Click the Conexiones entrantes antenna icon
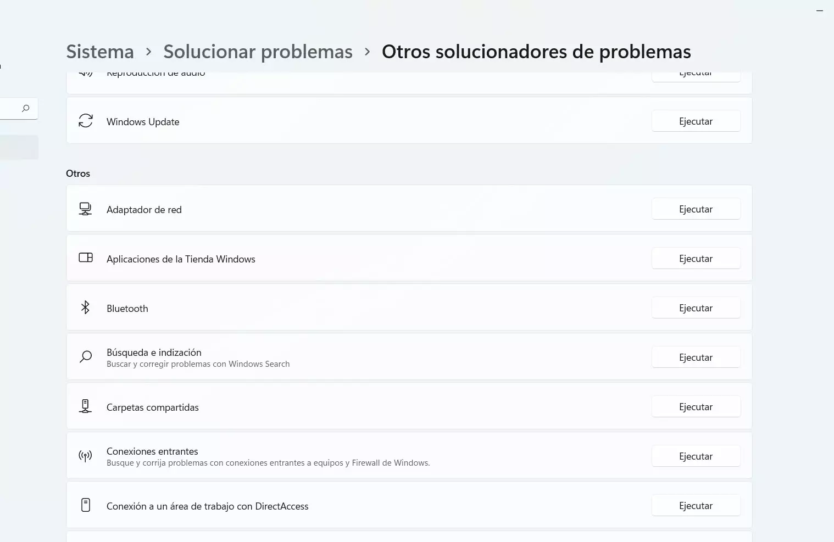 click(85, 456)
